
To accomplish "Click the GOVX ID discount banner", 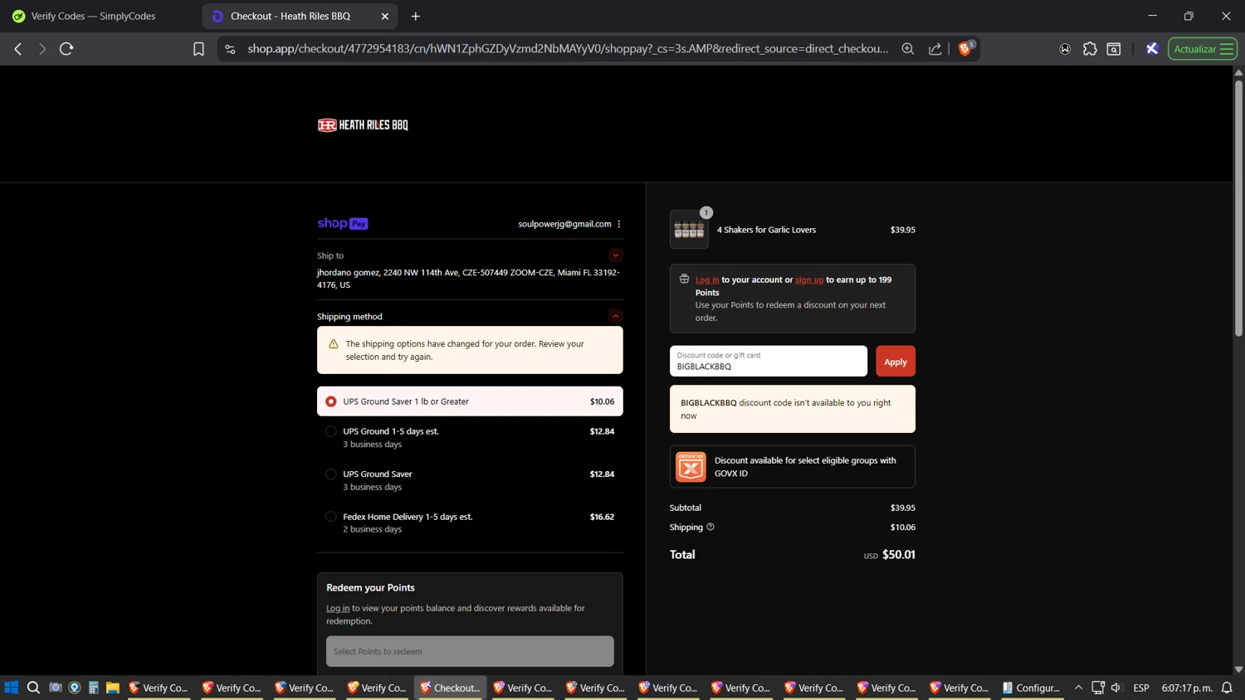I will coord(793,467).
